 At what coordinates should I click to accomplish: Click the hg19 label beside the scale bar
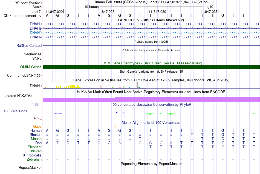coord(209,7)
